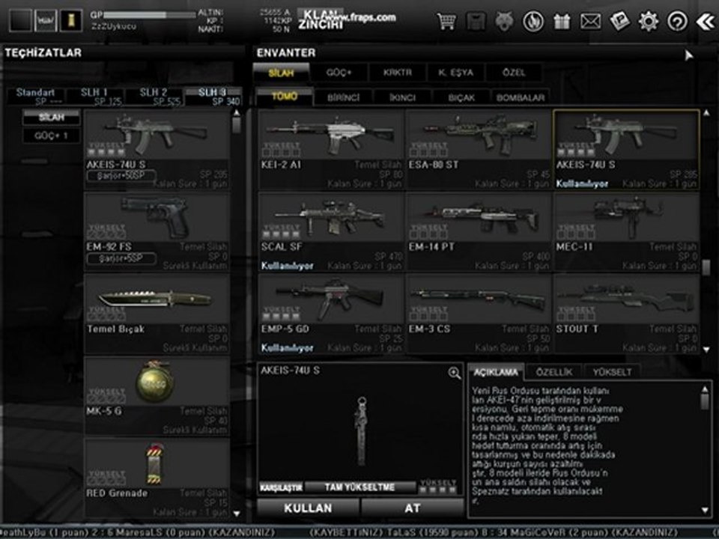Select the BİRİNCİ weapon filter tab
The image size is (719, 539).
[x=344, y=97]
